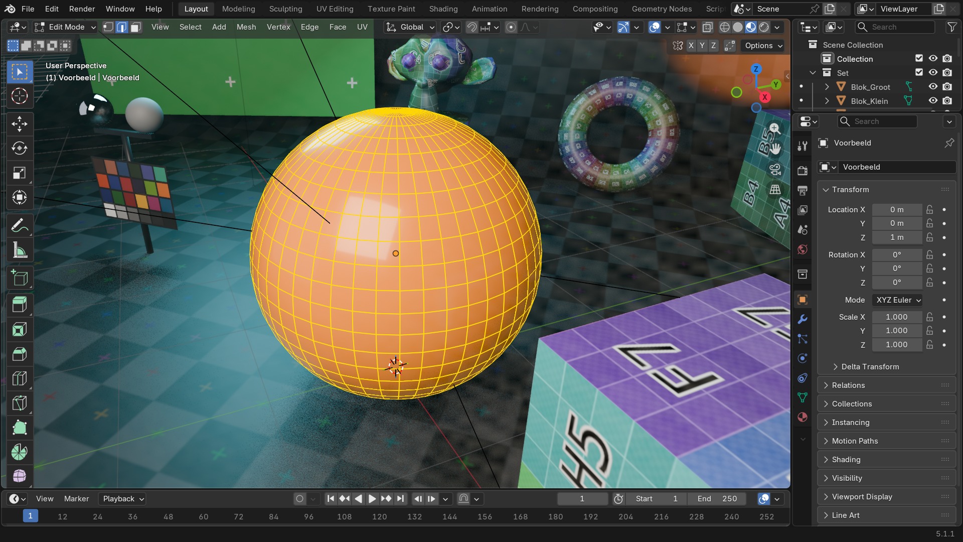
Task: Open the XYZ Euler rotation mode dropdown
Action: (897, 300)
